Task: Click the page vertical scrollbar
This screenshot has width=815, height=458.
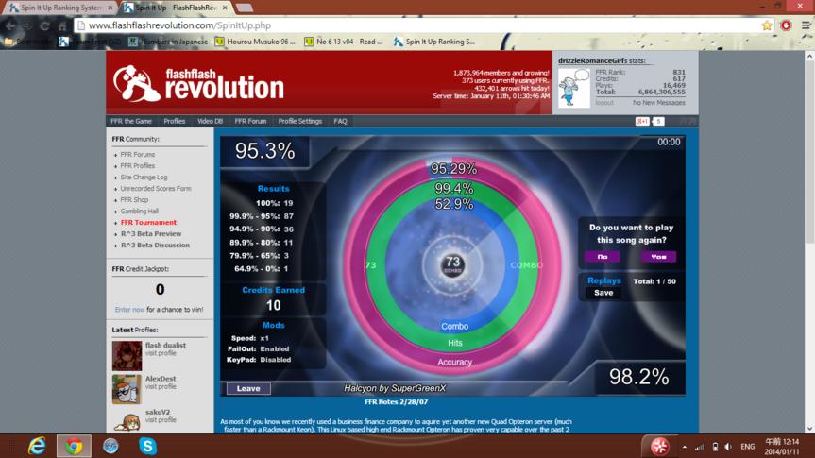Action: (809, 243)
